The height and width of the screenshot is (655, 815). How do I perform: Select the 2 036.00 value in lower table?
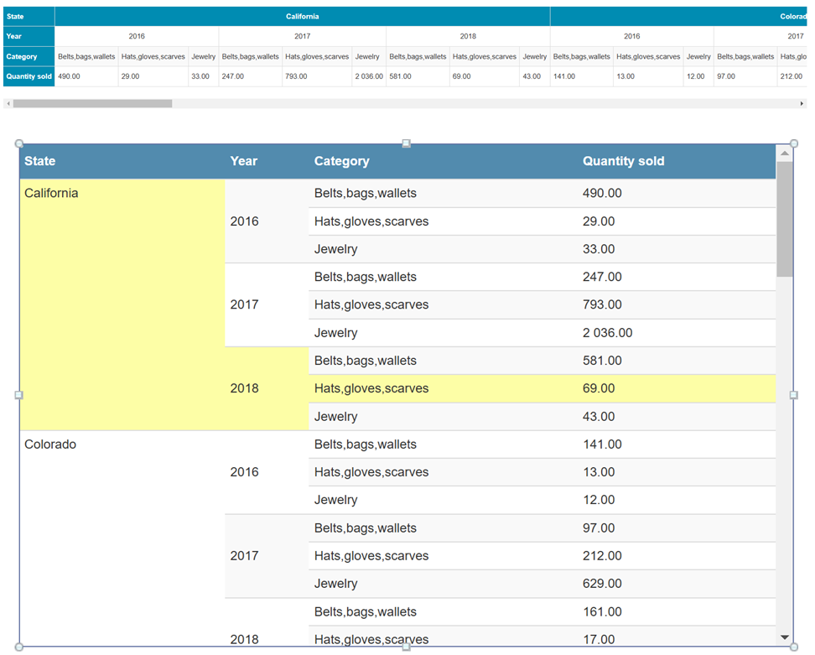(x=607, y=333)
